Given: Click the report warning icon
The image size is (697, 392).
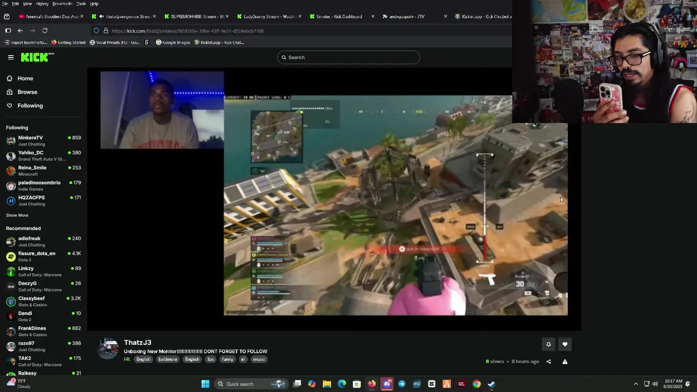Looking at the screenshot, I should [565, 362].
